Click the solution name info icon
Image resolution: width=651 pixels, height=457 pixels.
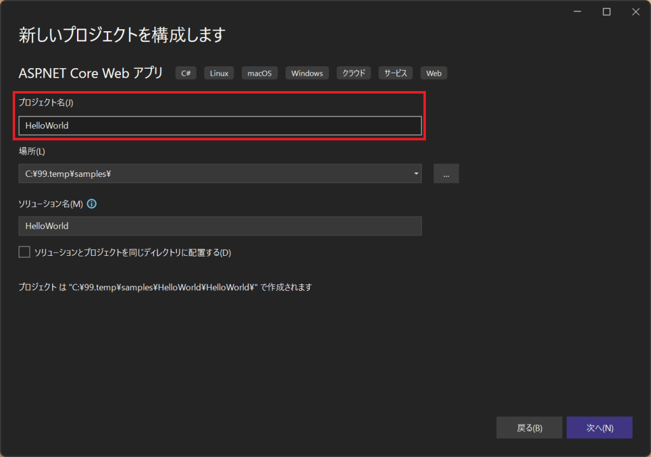coord(92,204)
